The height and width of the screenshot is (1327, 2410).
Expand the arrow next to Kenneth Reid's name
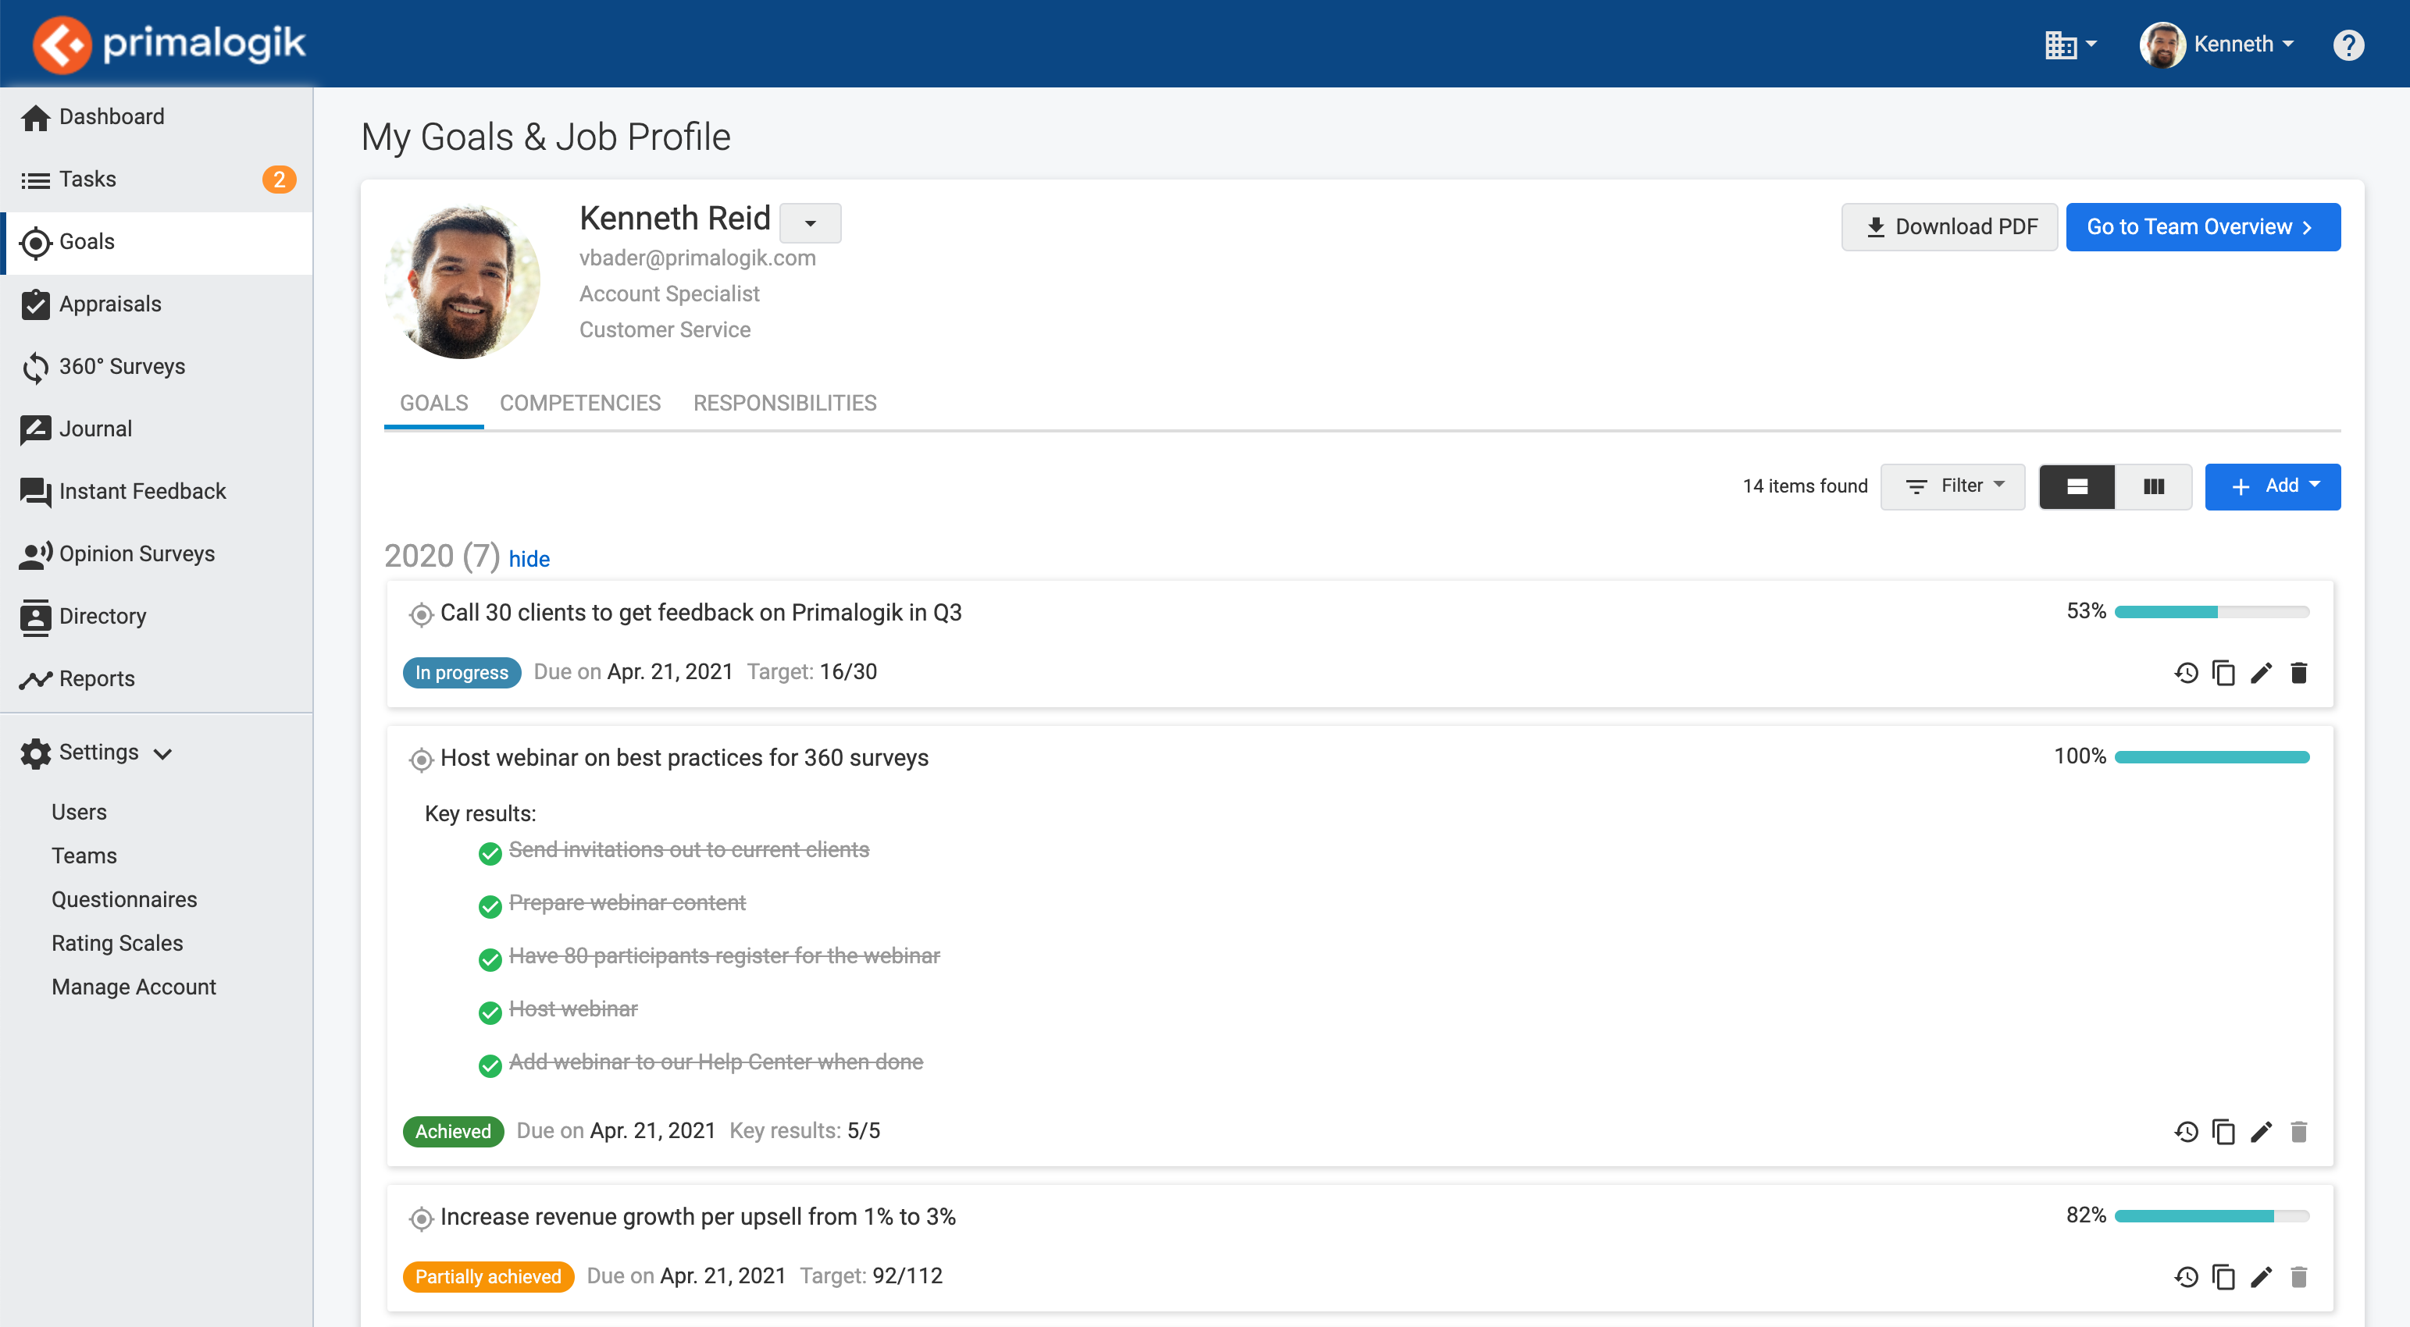click(x=810, y=222)
